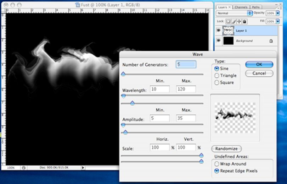This screenshot has height=184, width=287.
Task: Hide the Background layer via eye icon
Action: coord(218,40)
